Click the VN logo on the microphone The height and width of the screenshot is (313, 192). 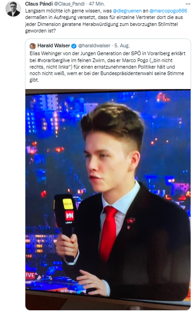(x=69, y=216)
